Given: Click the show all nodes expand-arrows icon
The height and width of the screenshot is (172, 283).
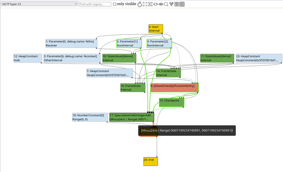Looking at the screenshot, I should coord(145,4).
